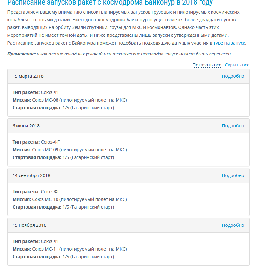Click 'Тип ракеты' line under 15 марта
Image resolution: width=257 pixels, height=270 pixels.
36,92
